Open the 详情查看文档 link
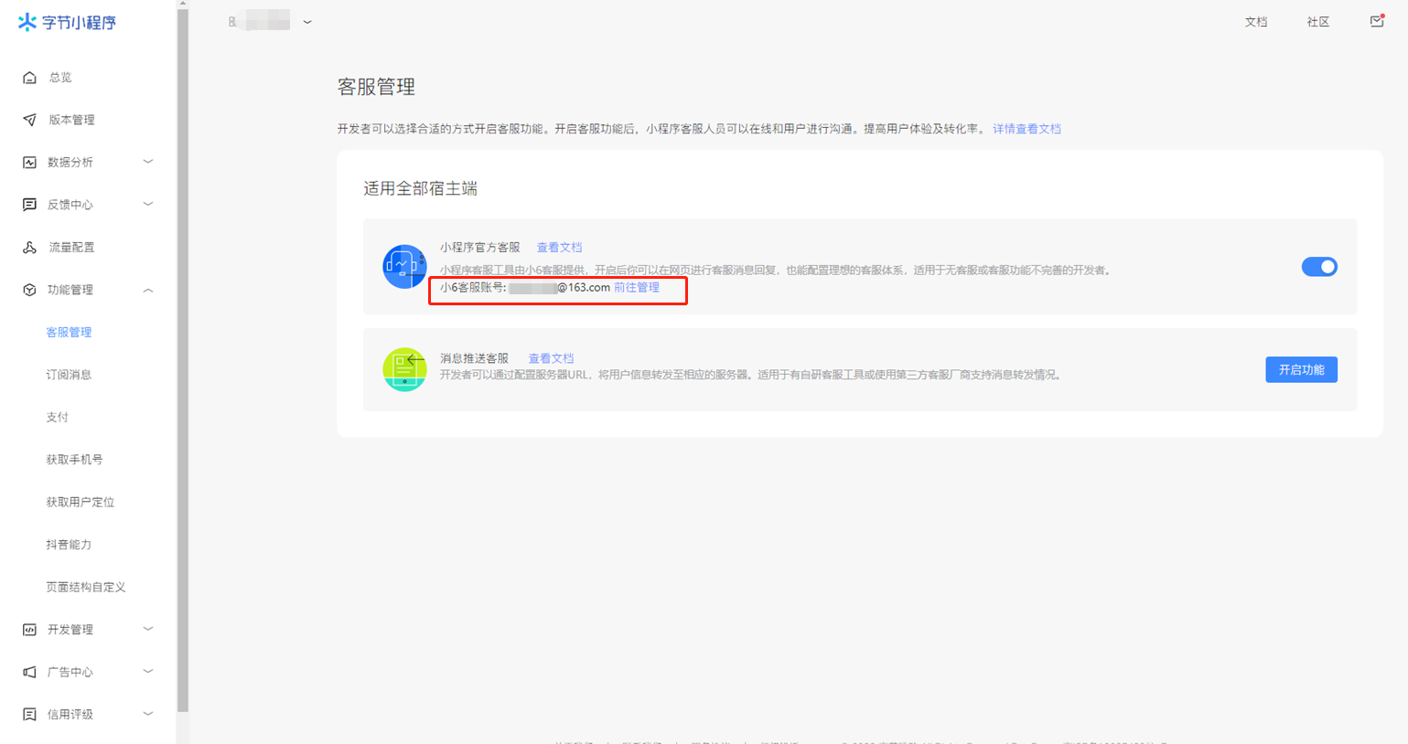The image size is (1408, 744). 1026,129
